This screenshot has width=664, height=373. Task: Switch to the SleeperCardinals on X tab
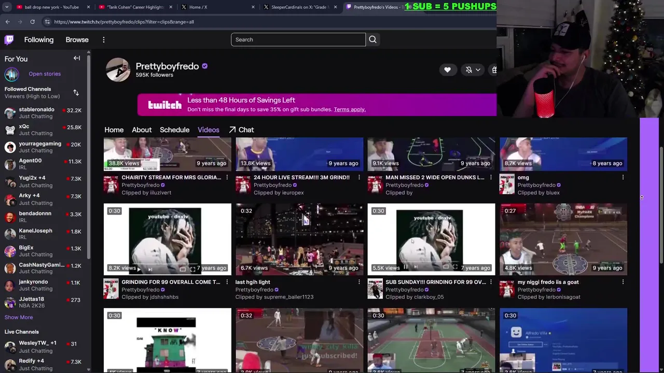point(299,7)
